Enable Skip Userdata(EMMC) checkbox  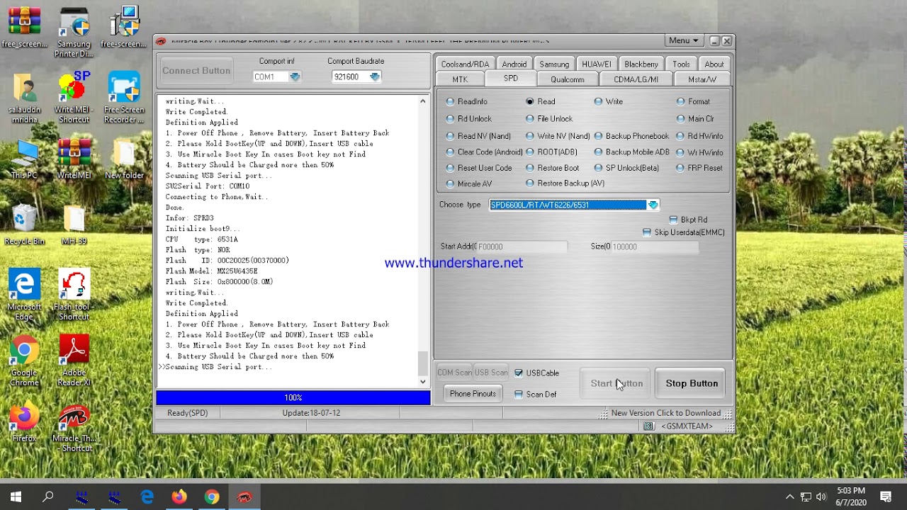point(647,232)
